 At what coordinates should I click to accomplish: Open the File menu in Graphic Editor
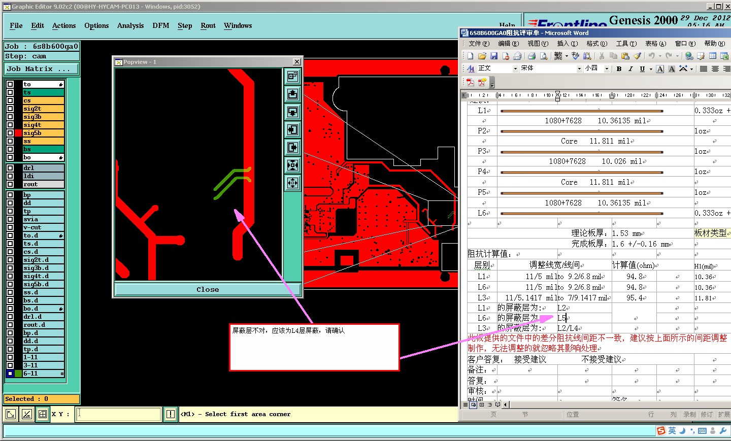point(16,25)
